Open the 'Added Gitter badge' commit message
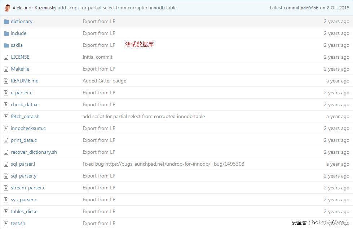Image resolution: width=353 pixels, height=229 pixels. point(104,81)
